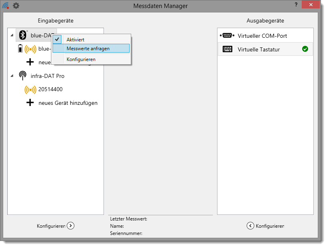Viewport: 327px width, 247px height.
Task: Click the Bluetooth blue-DAT icon
Action: coord(23,35)
